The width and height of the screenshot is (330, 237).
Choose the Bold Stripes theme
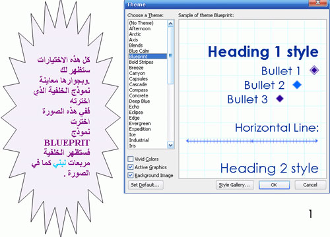(x=141, y=62)
